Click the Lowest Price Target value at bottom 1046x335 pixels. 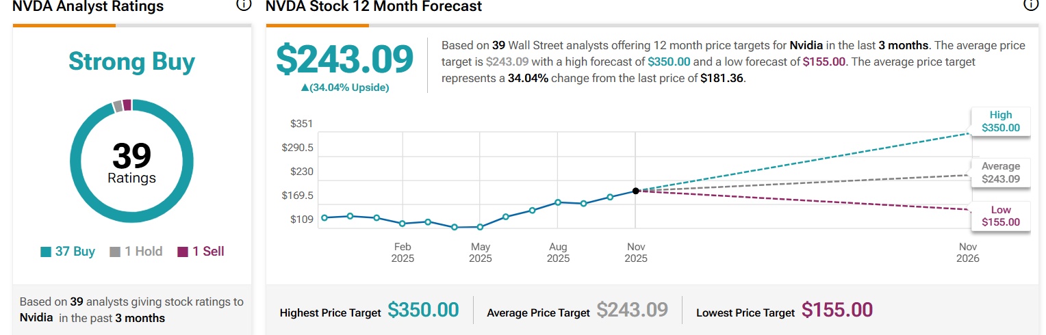click(x=837, y=310)
